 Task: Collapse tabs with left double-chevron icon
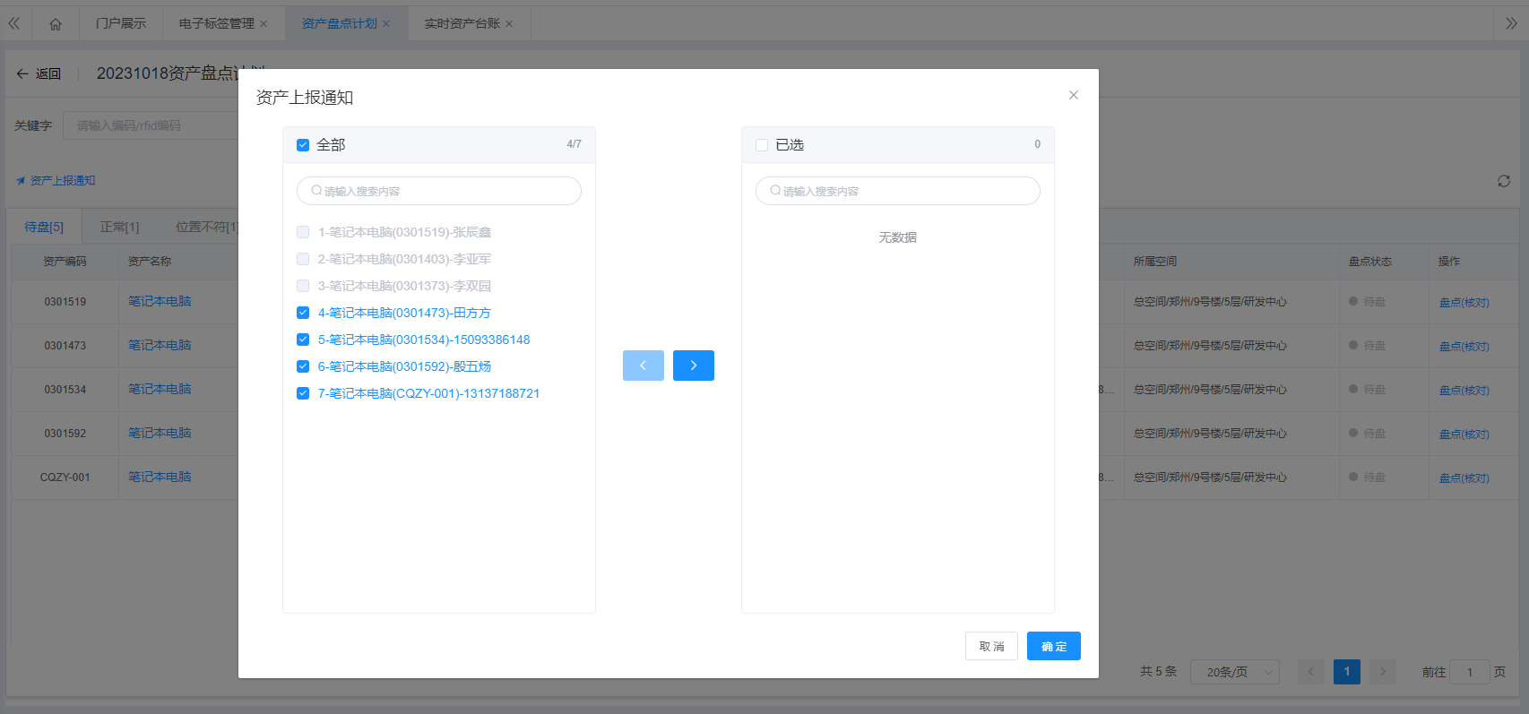pos(14,24)
